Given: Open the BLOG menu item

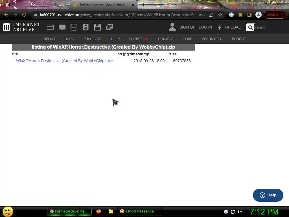Looking at the screenshot, I should 69,39.
